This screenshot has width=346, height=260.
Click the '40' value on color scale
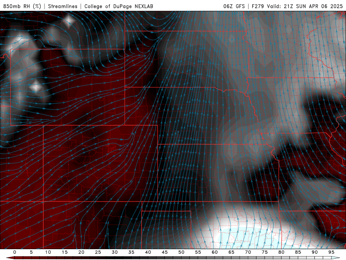click(148, 252)
